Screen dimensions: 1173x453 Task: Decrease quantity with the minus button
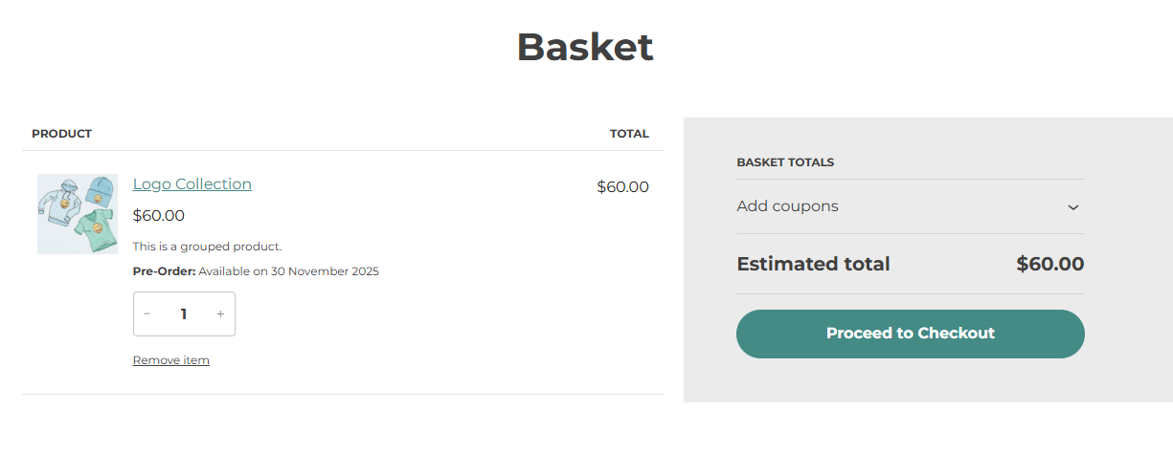pyautogui.click(x=147, y=313)
